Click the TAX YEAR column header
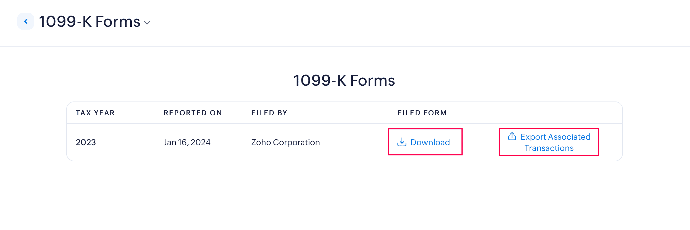 [95, 113]
